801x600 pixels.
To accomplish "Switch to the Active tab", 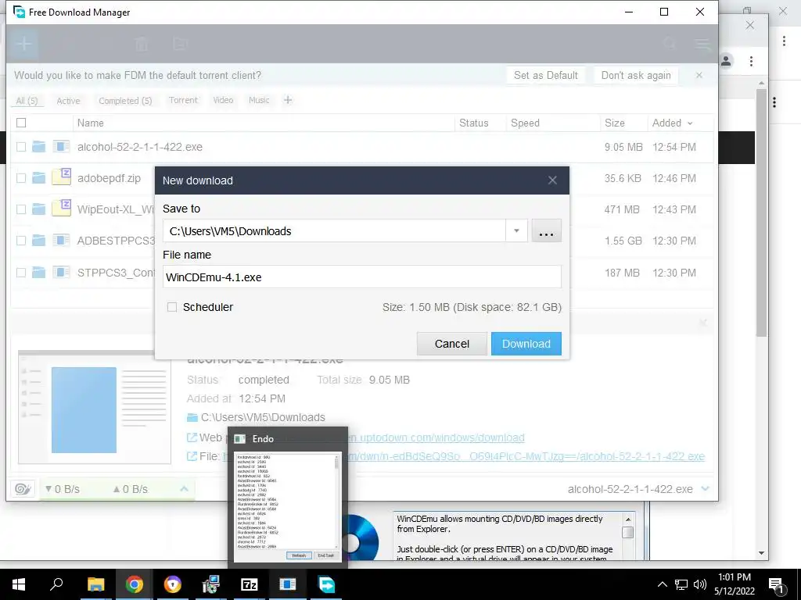I will click(x=69, y=101).
